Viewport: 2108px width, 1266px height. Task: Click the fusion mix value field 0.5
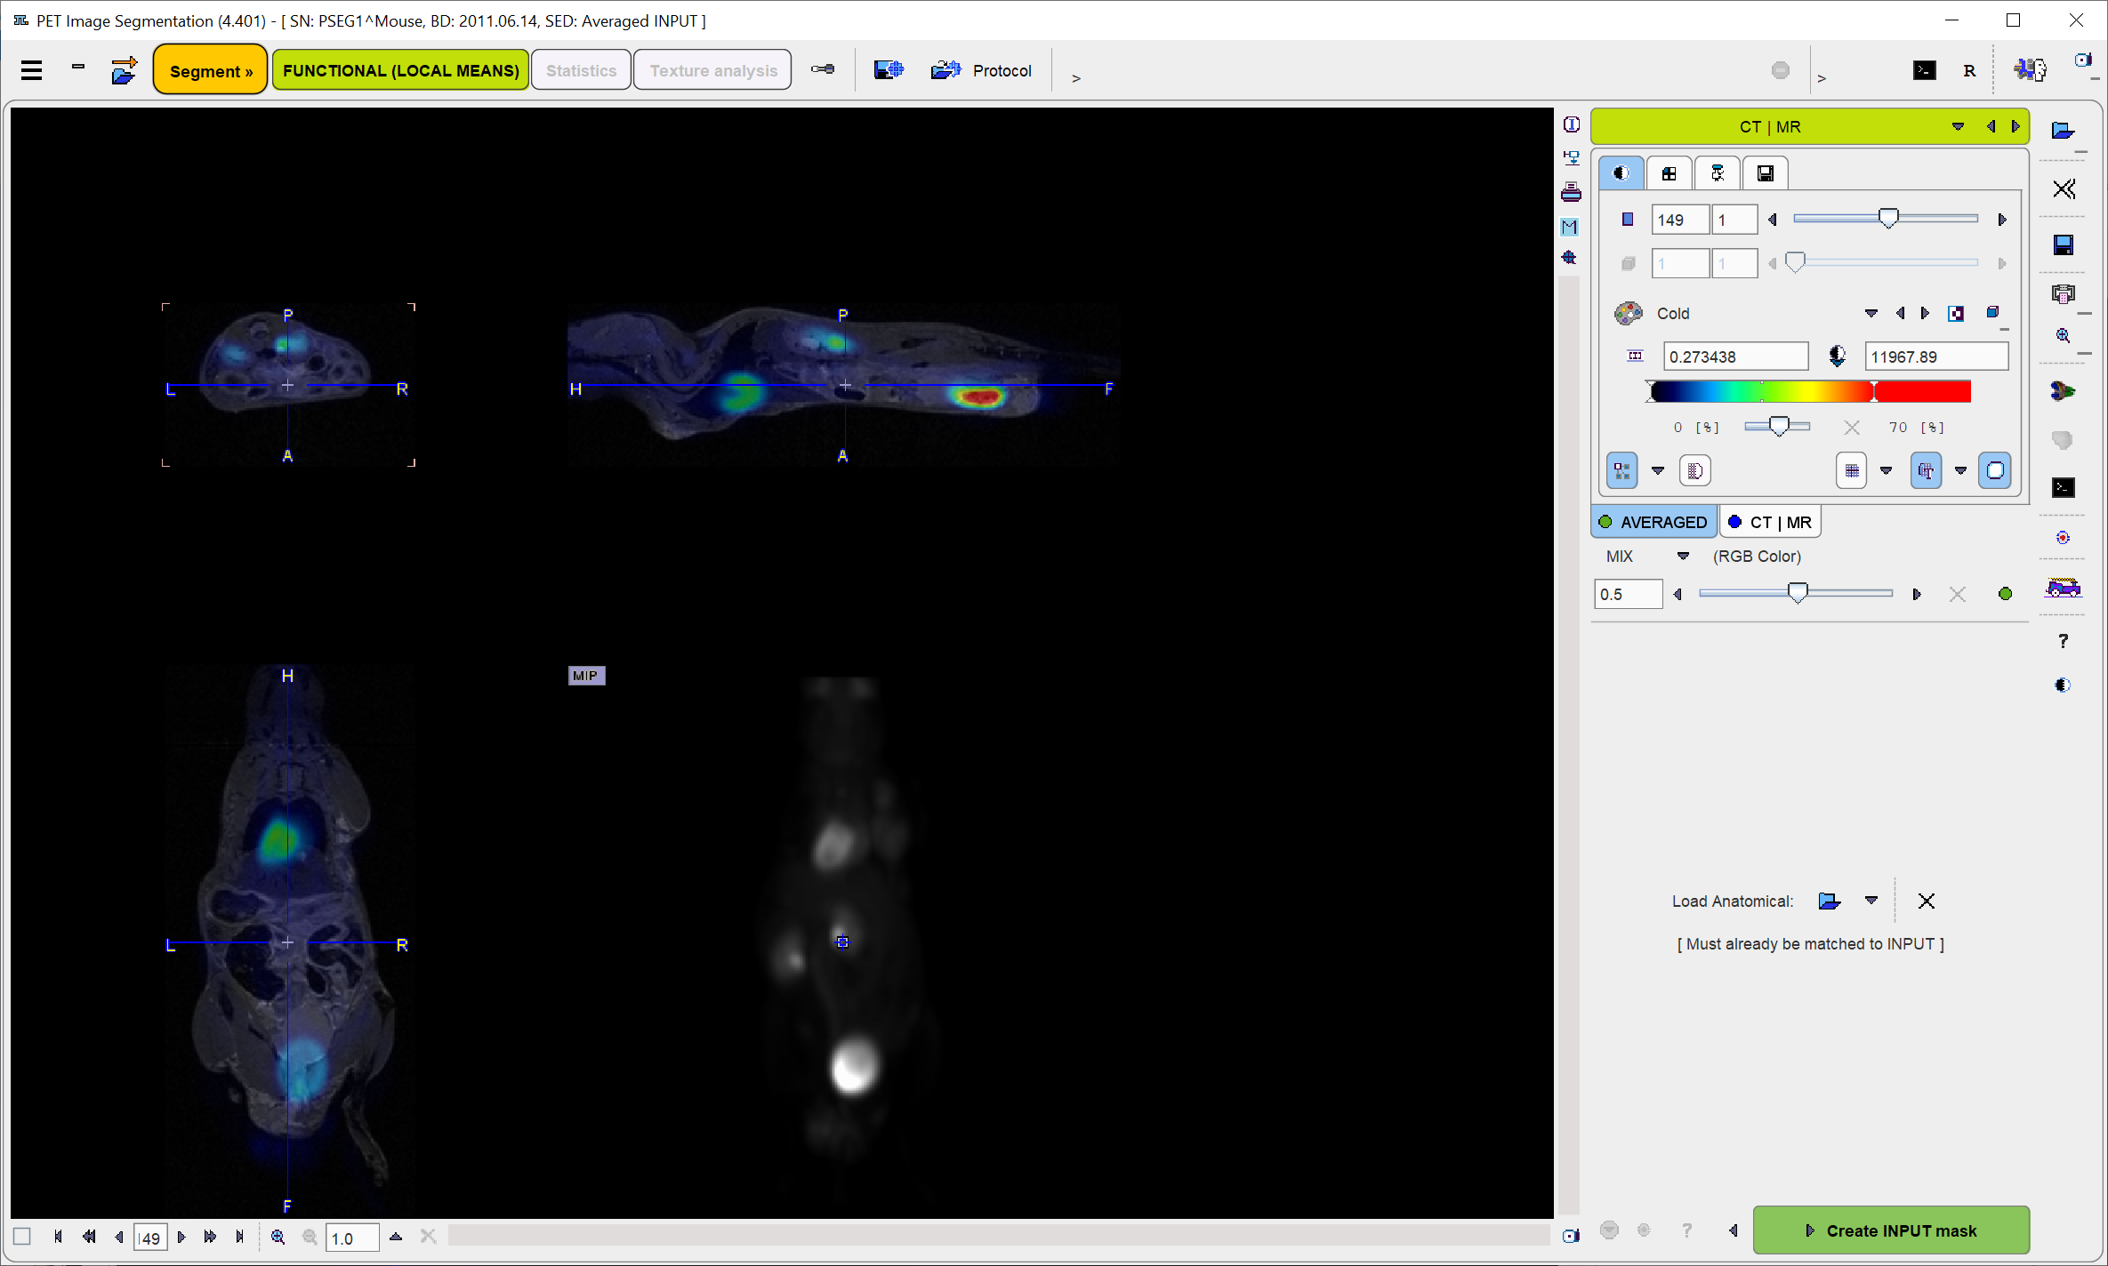click(1628, 594)
